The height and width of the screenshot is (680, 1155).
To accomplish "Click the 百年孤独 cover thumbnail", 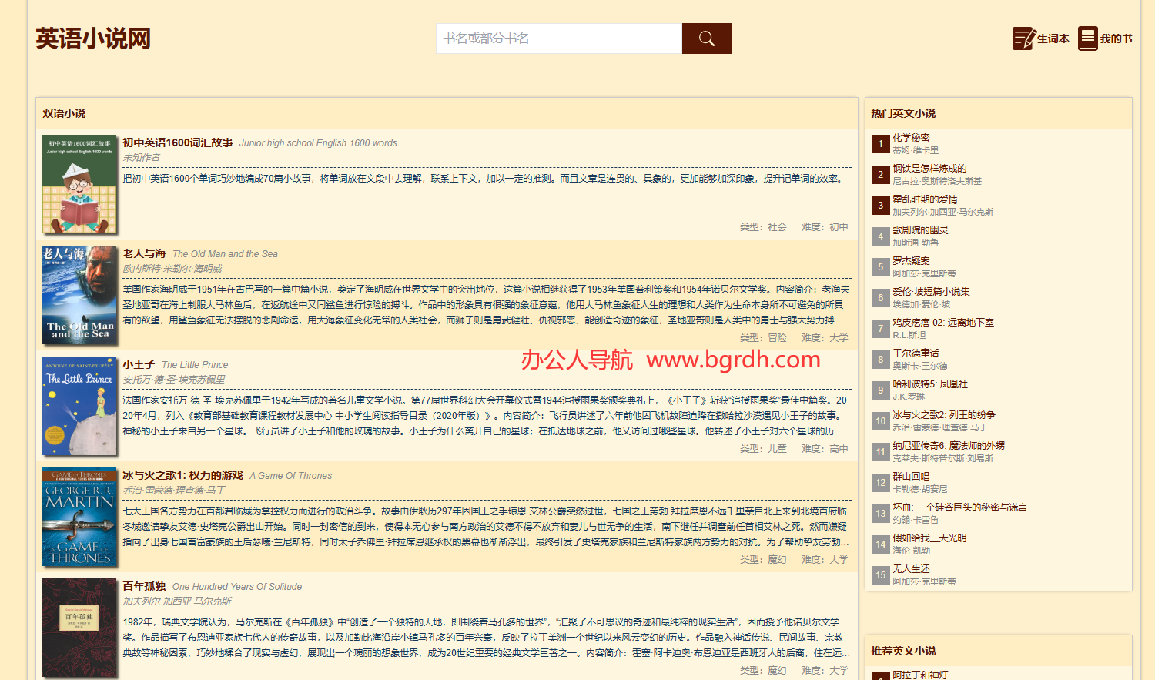I will pos(79,628).
